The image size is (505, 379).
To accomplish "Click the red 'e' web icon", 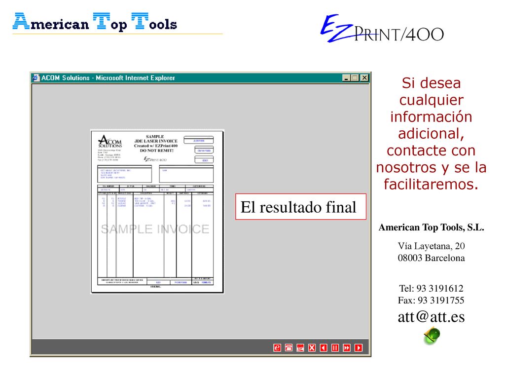I will click(x=277, y=348).
